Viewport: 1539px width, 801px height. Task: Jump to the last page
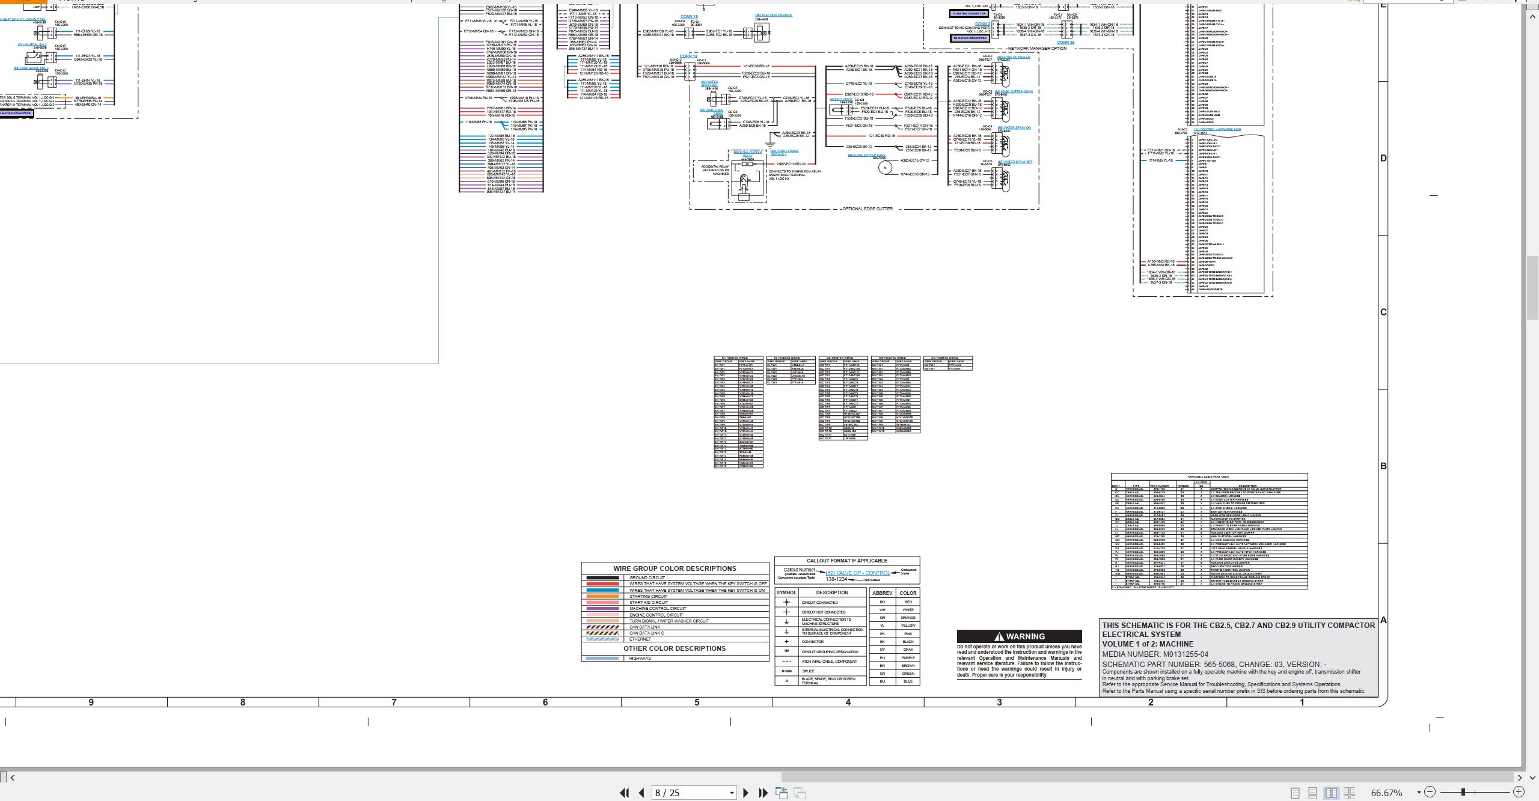tap(763, 793)
